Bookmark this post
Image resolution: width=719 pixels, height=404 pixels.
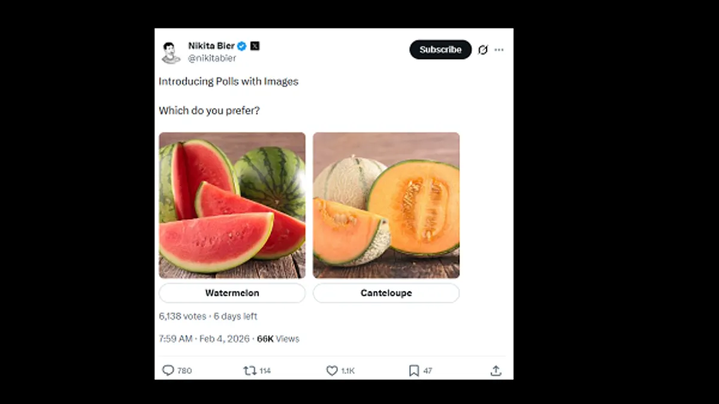pos(413,370)
